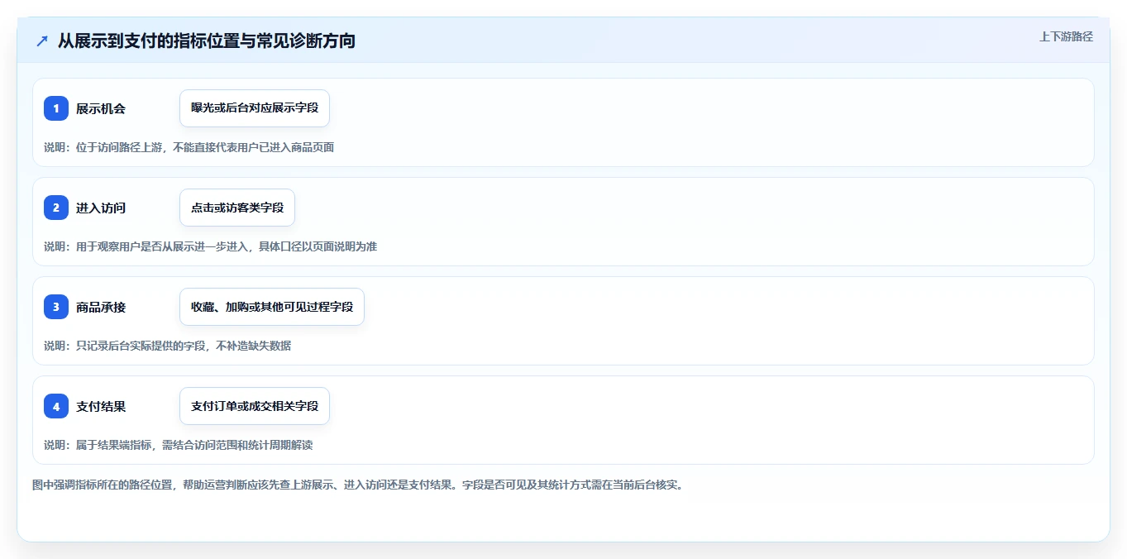This screenshot has width=1127, height=559.
Task: Click the 商品承接 step label
Action: coord(101,307)
